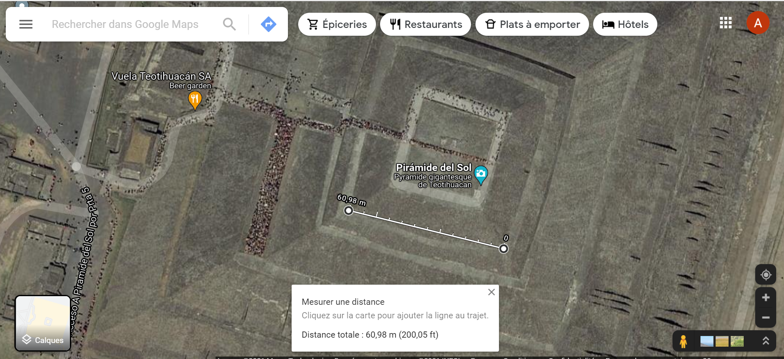Select the Street View pegman
784x359 pixels.
pos(683,341)
